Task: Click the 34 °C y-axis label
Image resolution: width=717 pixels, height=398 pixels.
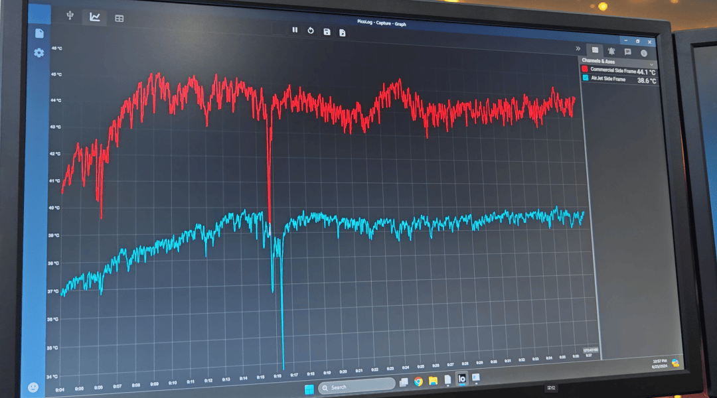Action: (x=52, y=377)
